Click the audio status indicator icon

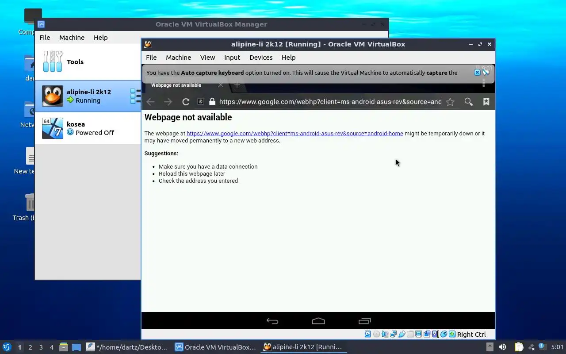point(385,334)
